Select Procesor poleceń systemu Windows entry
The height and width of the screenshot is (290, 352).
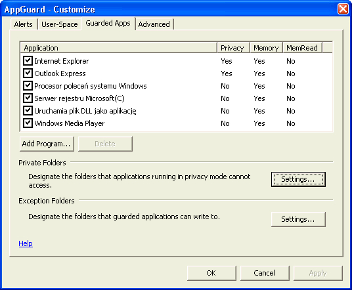pos(91,86)
